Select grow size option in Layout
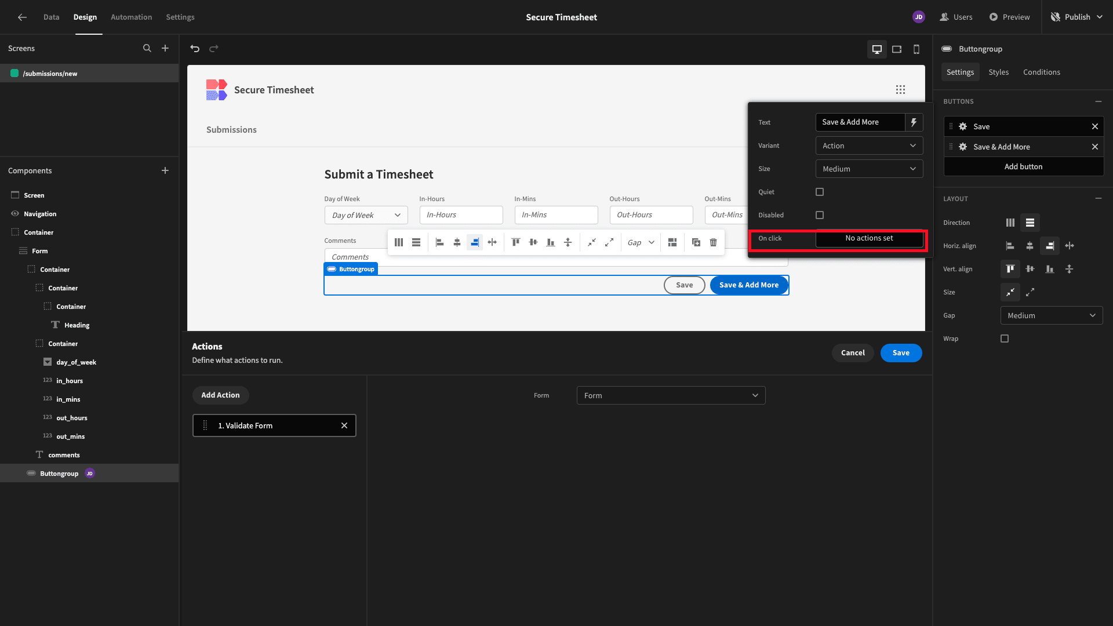This screenshot has width=1113, height=626. 1030,292
